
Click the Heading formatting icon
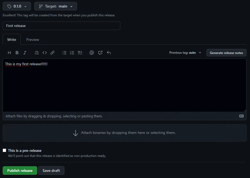[9, 53]
